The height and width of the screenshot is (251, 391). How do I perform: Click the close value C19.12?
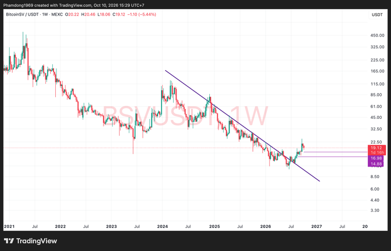click(x=119, y=14)
